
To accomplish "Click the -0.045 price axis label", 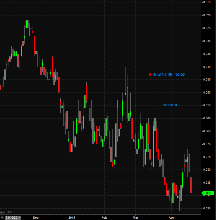I will click(206, 79).
